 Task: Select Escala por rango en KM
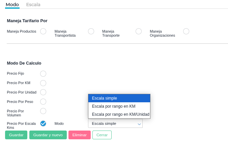click(x=119, y=106)
